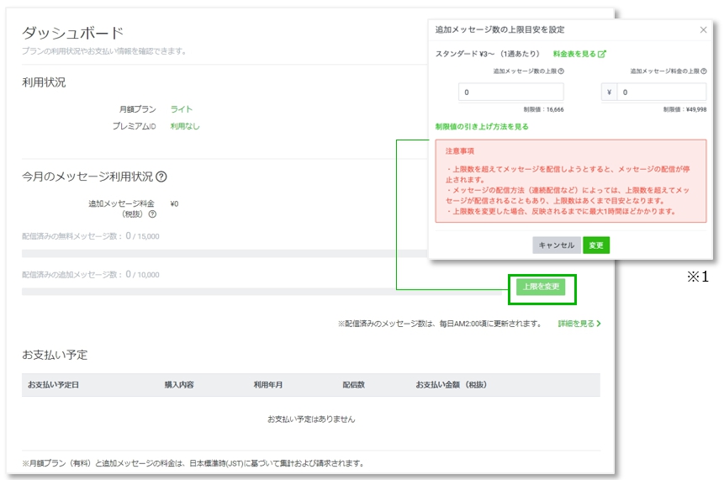Focus the 追加メッセージ料金の上限 yen input field
The image size is (724, 480).
661,92
